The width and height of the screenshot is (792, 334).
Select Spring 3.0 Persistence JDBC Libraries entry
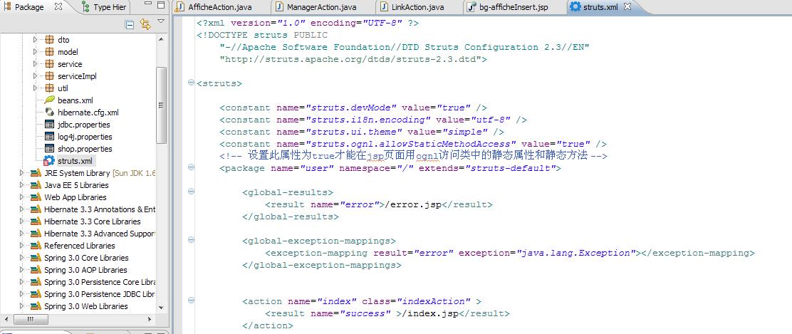[x=100, y=294]
